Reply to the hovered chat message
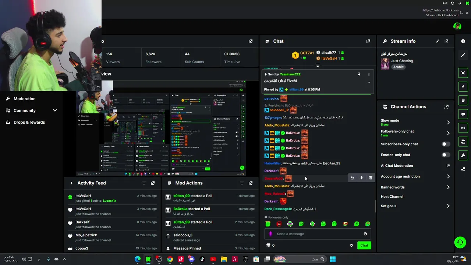471x265 pixels. 353,178
